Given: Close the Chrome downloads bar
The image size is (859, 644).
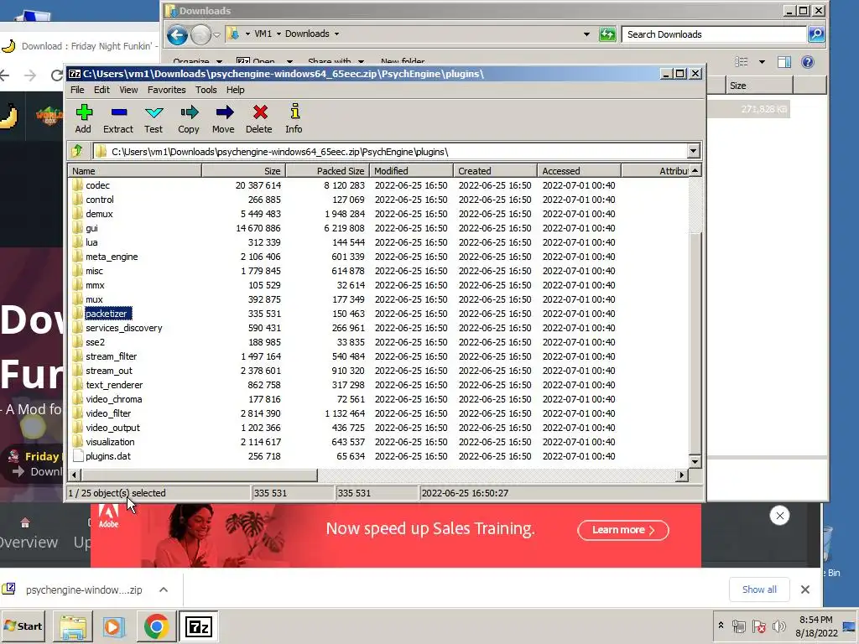Looking at the screenshot, I should [x=804, y=589].
